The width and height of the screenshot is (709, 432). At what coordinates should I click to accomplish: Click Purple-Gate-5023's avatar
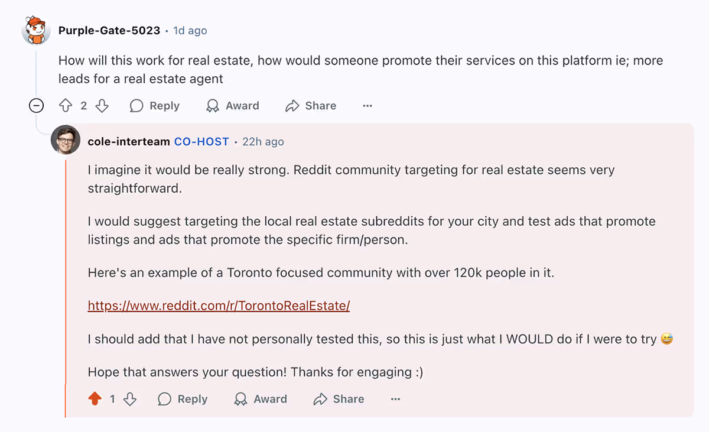pos(36,30)
